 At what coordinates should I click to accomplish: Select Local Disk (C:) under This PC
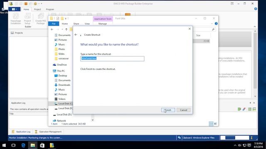[64, 103]
